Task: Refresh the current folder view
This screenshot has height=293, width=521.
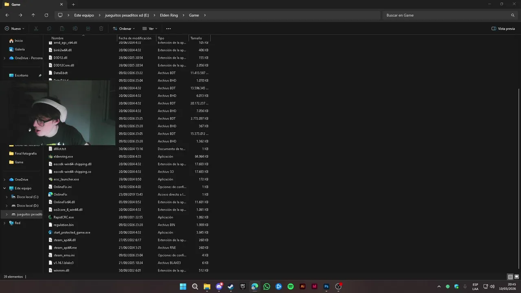Action: pyautogui.click(x=46, y=15)
